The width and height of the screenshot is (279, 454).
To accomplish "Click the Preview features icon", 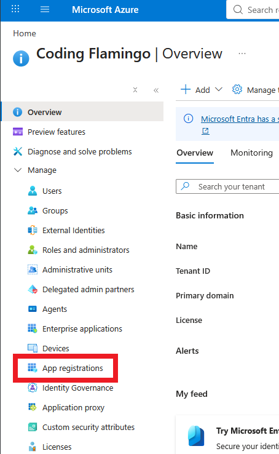I will [18, 132].
